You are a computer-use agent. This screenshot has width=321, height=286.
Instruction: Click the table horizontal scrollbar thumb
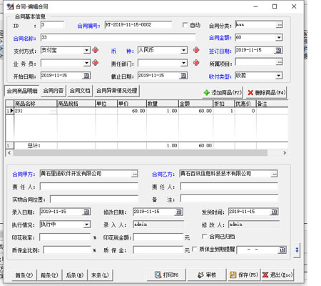(x=141, y=153)
